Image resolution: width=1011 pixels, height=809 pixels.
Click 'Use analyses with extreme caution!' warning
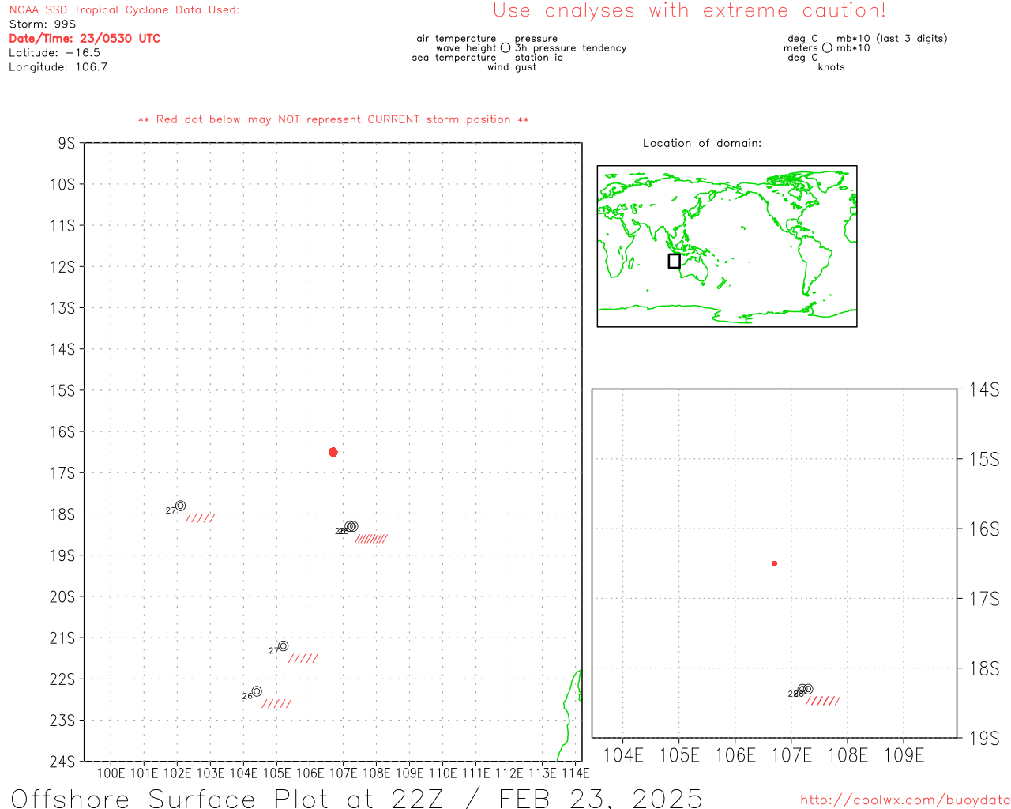click(x=690, y=11)
